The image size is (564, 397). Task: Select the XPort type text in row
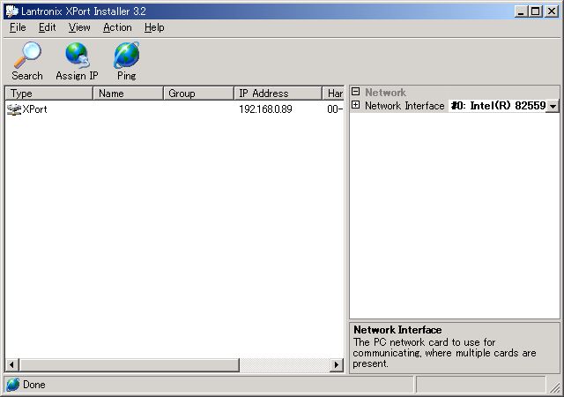[34, 109]
